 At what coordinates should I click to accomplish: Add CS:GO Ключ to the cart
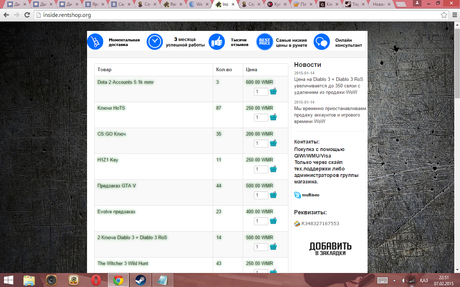(273, 143)
